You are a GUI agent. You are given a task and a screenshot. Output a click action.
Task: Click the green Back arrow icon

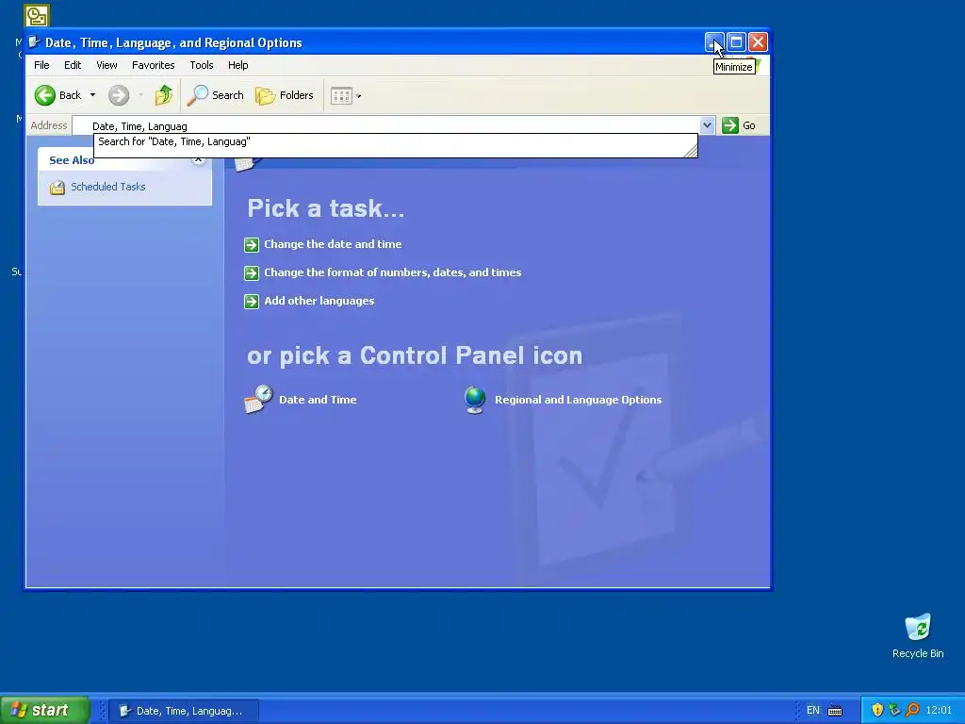click(45, 95)
